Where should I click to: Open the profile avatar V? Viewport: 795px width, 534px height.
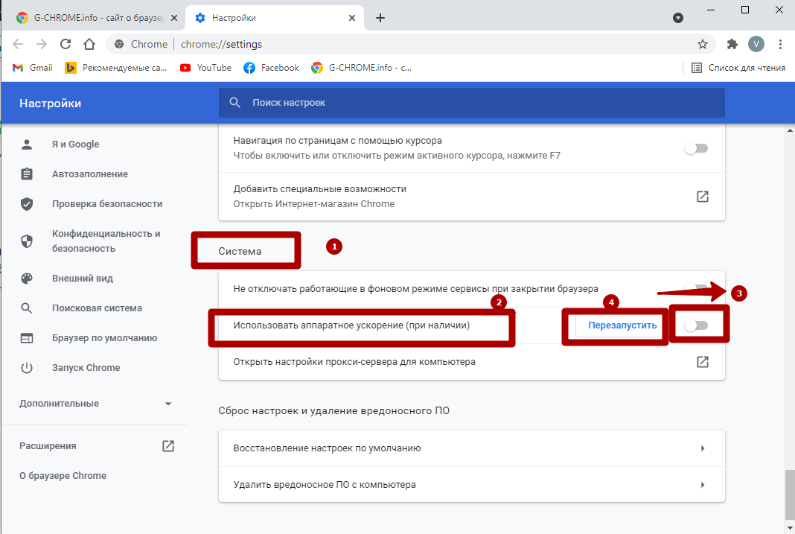point(756,44)
